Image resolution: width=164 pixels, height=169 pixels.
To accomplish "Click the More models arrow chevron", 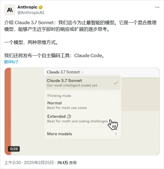I will pyautogui.click(x=116, y=134).
